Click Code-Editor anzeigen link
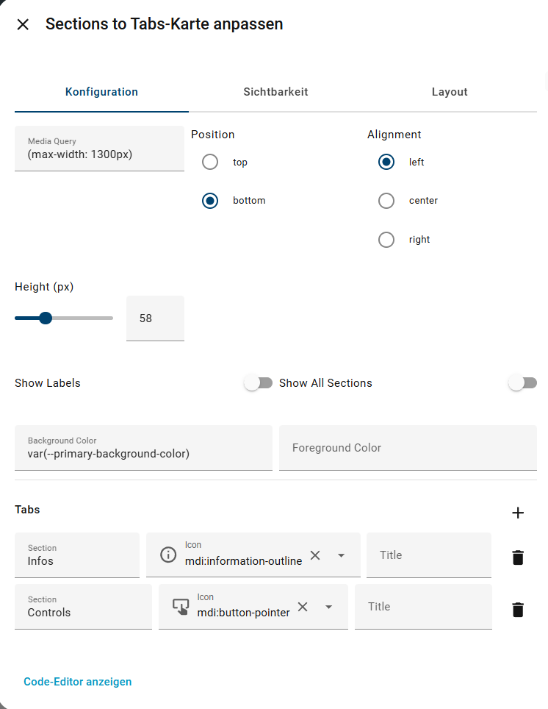Viewport: 548px width, 709px height. [x=78, y=682]
